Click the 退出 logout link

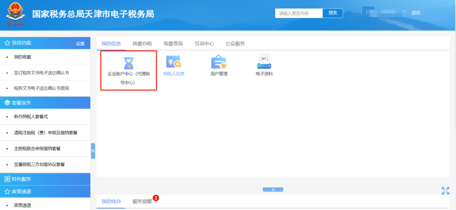pos(416,13)
